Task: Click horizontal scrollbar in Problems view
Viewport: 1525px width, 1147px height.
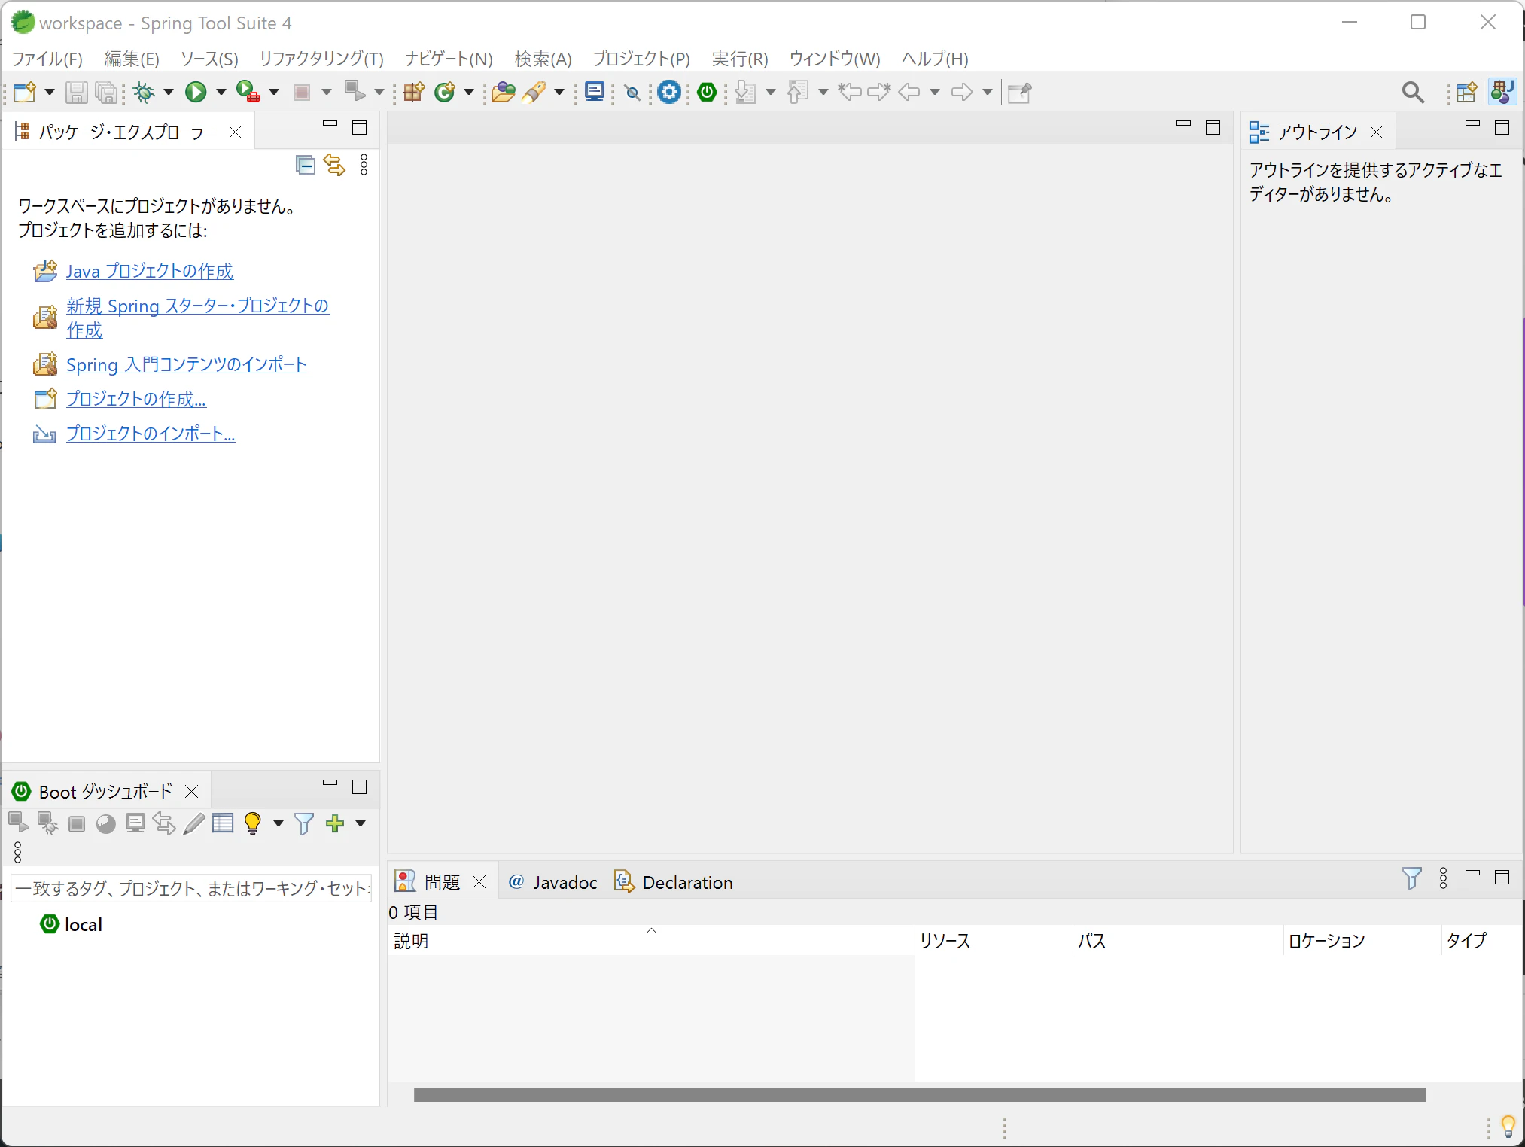Action: point(920,1094)
